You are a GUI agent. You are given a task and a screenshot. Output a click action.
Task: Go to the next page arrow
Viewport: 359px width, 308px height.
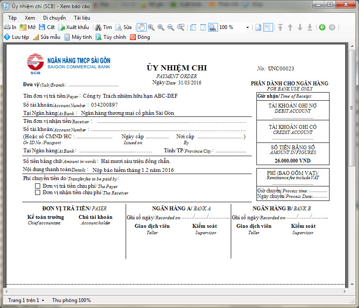click(300, 27)
